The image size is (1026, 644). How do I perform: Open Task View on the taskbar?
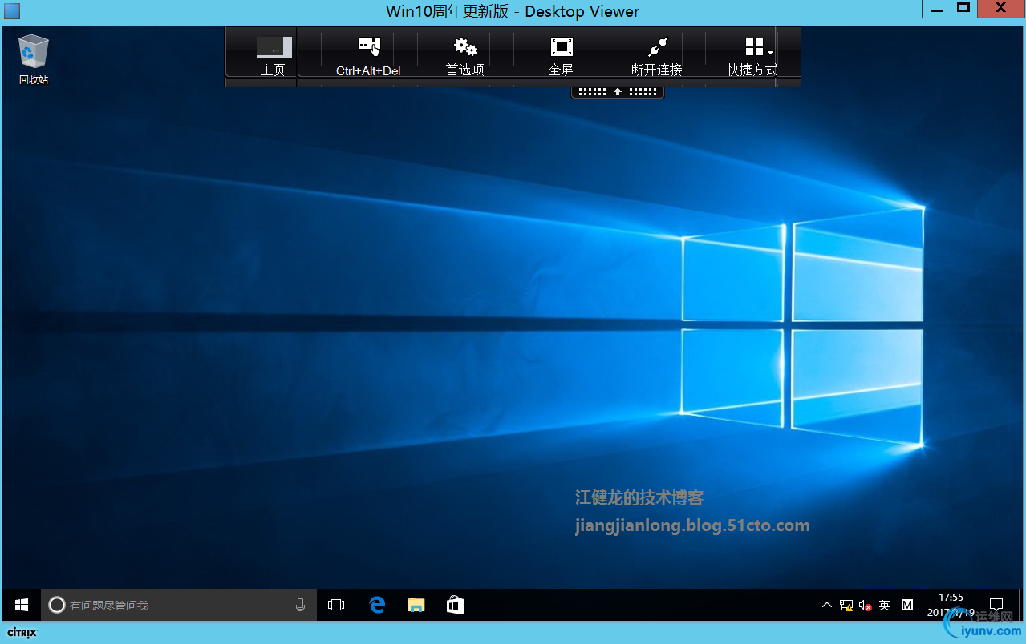pos(336,605)
